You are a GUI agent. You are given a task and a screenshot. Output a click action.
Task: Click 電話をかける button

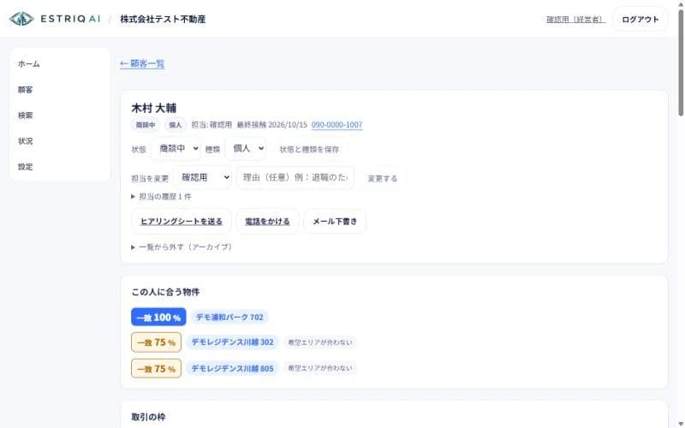pyautogui.click(x=267, y=222)
